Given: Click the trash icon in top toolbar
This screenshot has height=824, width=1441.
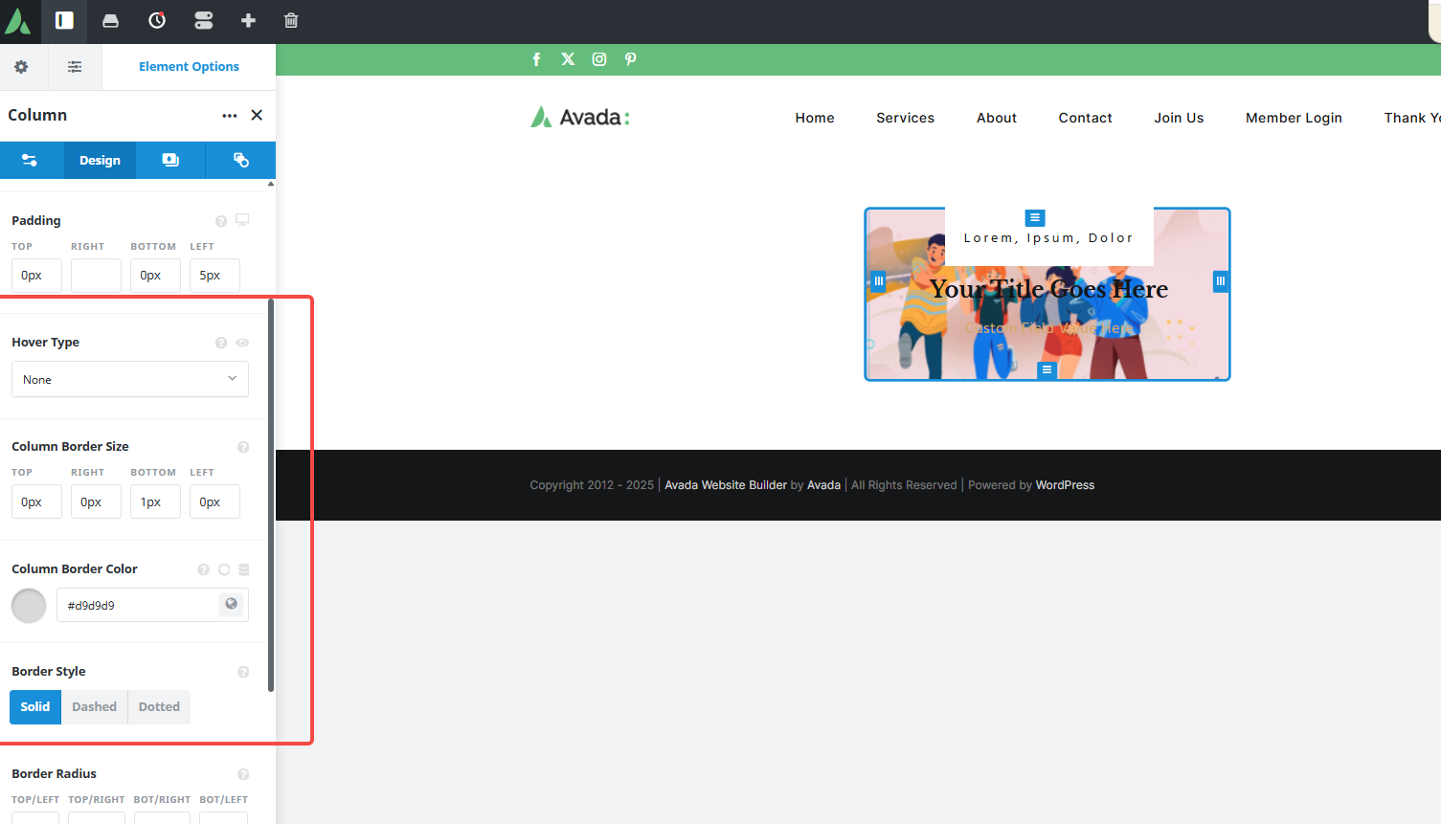Looking at the screenshot, I should click(291, 21).
